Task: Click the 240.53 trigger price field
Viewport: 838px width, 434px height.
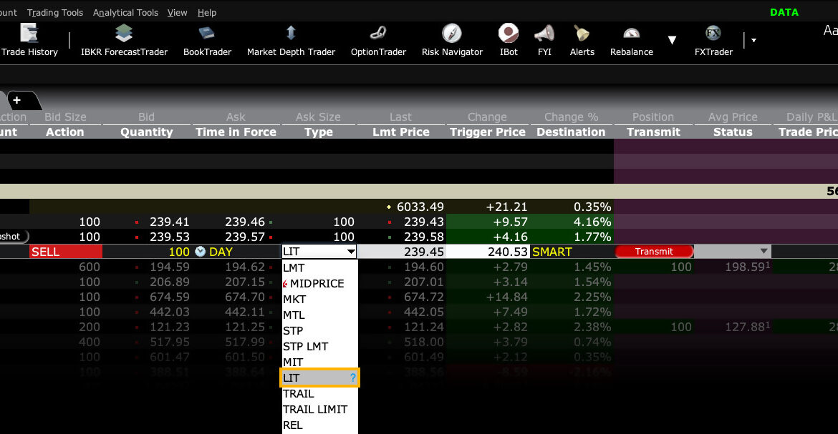Action: 488,252
